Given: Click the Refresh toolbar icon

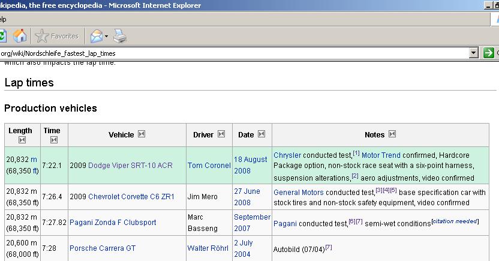Looking at the screenshot, I should click(x=2, y=36).
